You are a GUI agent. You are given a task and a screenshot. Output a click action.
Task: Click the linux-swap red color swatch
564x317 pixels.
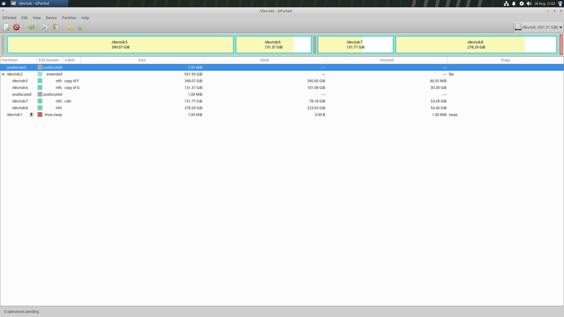pos(40,114)
